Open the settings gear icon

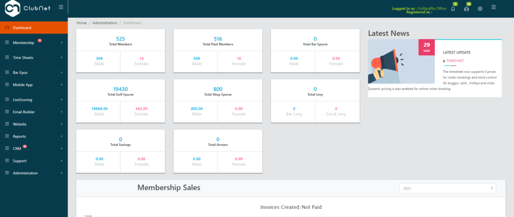tap(480, 9)
